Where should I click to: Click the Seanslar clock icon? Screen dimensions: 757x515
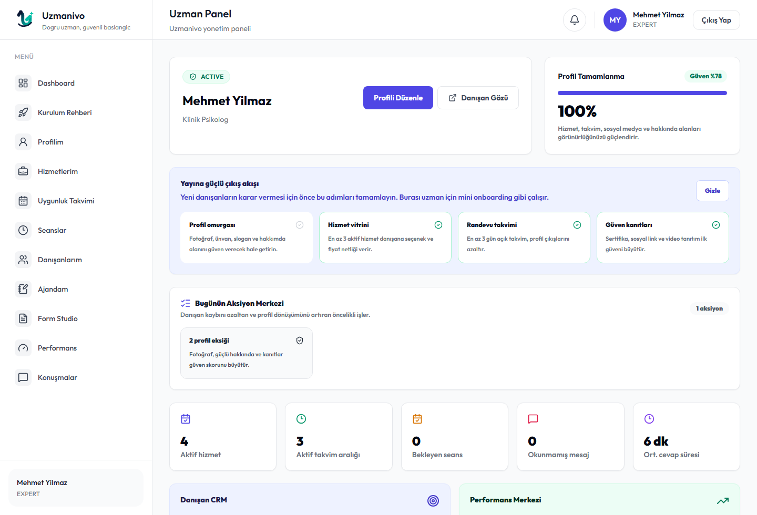click(x=23, y=230)
